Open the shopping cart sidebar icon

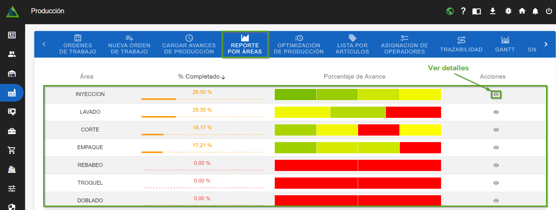point(12,150)
